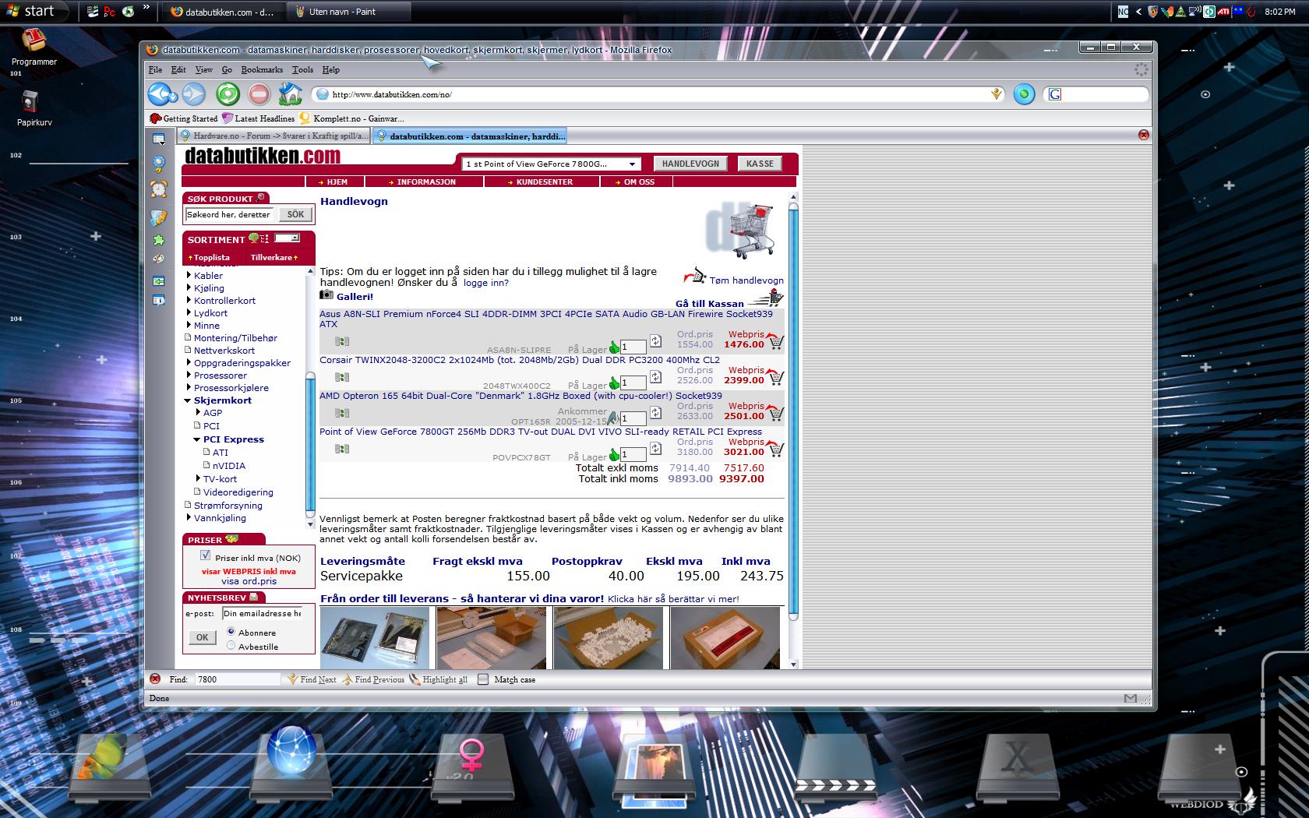The height and width of the screenshot is (818, 1309).
Task: Click the camera icon beside Galleri!
Action: click(326, 295)
